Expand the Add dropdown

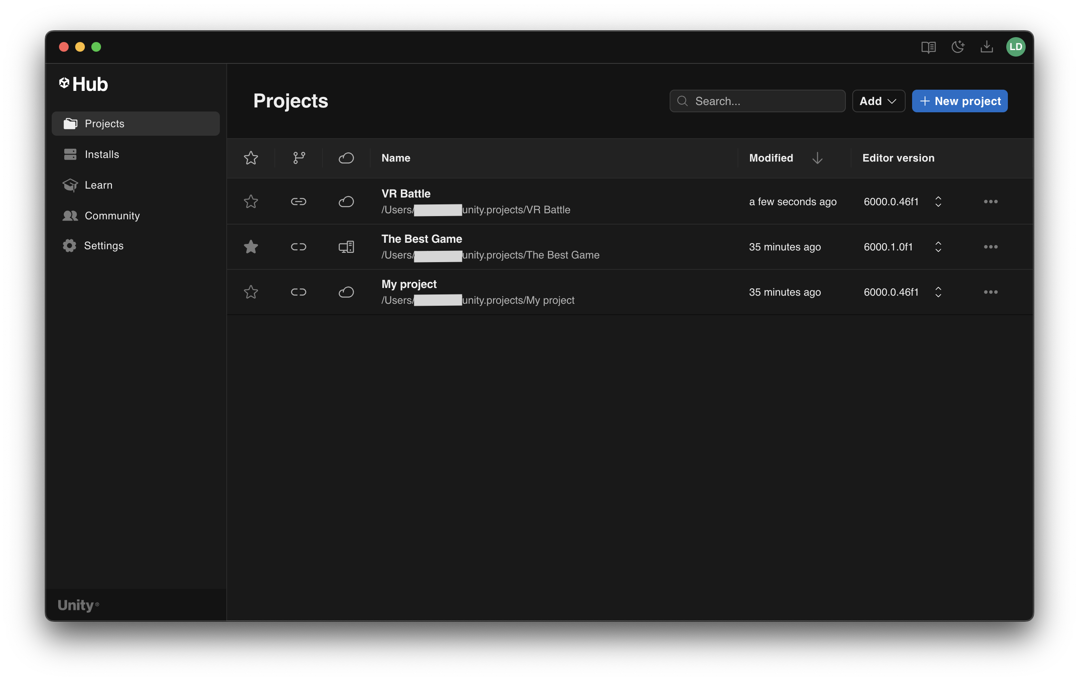(878, 101)
